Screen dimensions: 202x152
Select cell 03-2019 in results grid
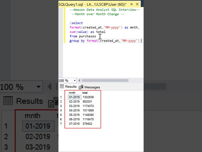[74, 106]
